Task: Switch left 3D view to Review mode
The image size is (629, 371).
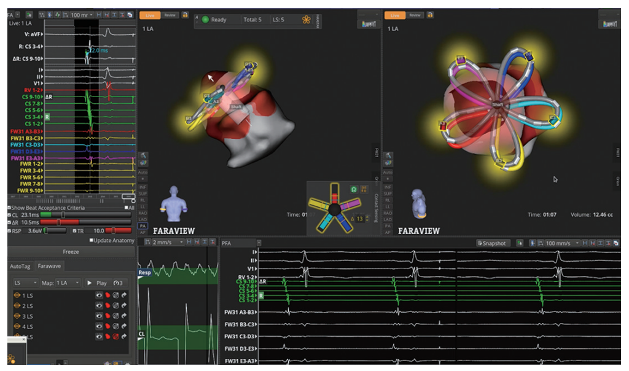Action: click(170, 15)
